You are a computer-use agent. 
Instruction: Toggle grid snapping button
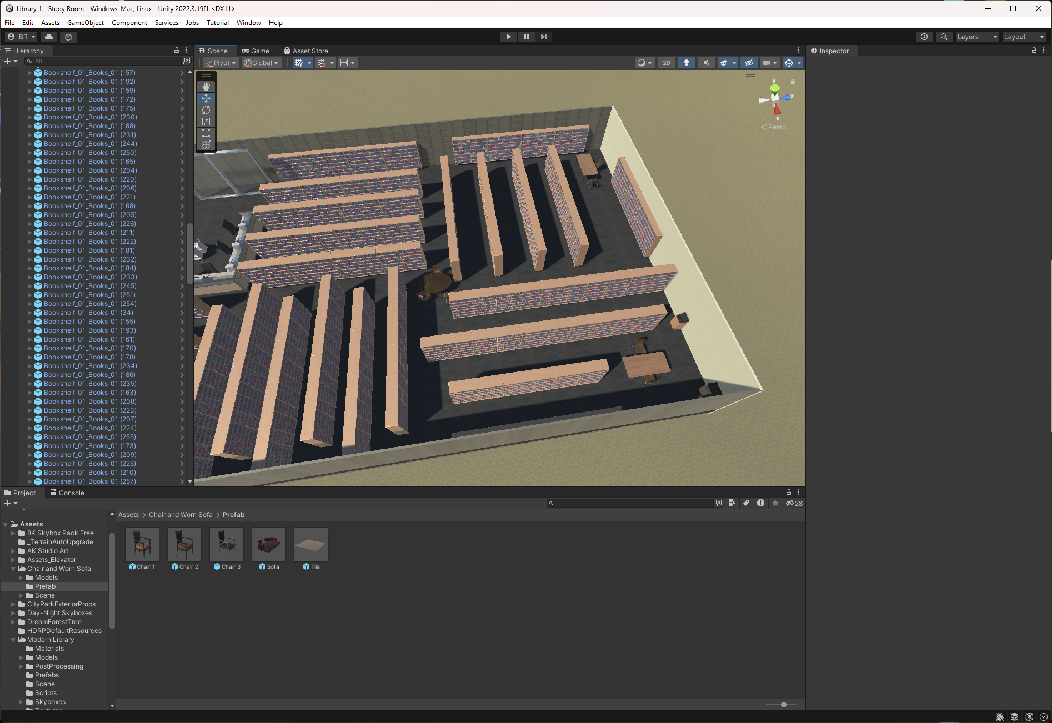coord(299,63)
